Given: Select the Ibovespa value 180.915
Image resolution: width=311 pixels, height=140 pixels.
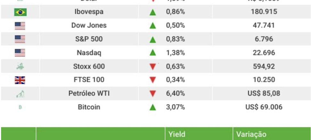Looking at the screenshot, I should tap(264, 12).
